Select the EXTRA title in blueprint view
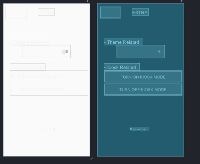 [x=140, y=12]
